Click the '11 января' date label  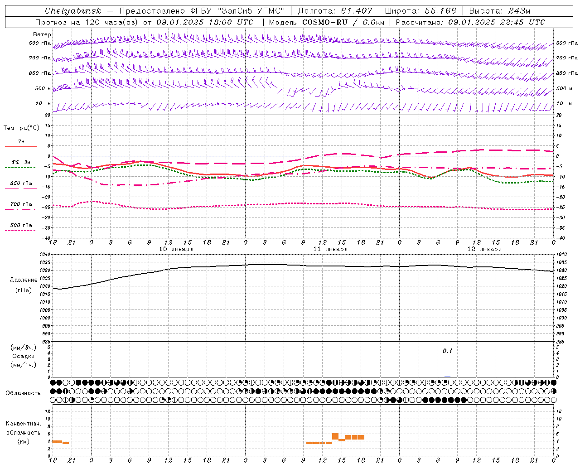click(330, 249)
